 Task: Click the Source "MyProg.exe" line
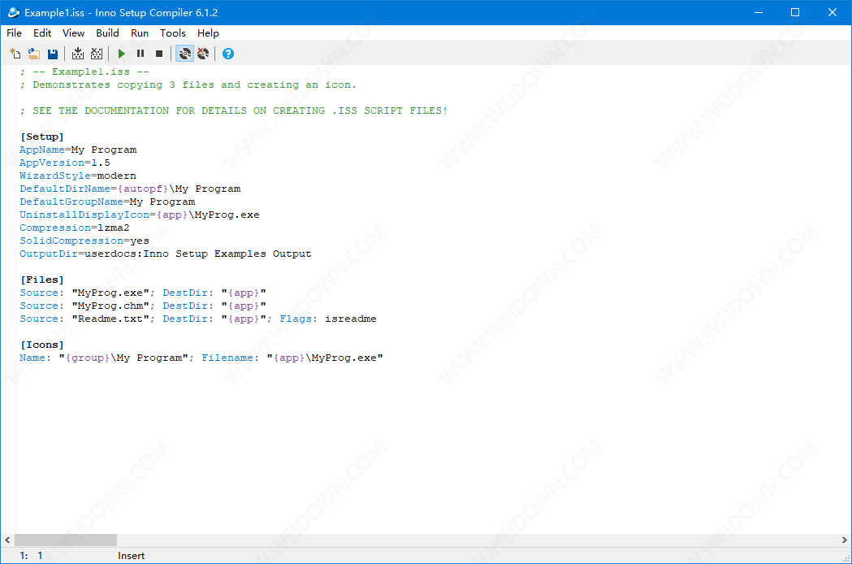143,293
